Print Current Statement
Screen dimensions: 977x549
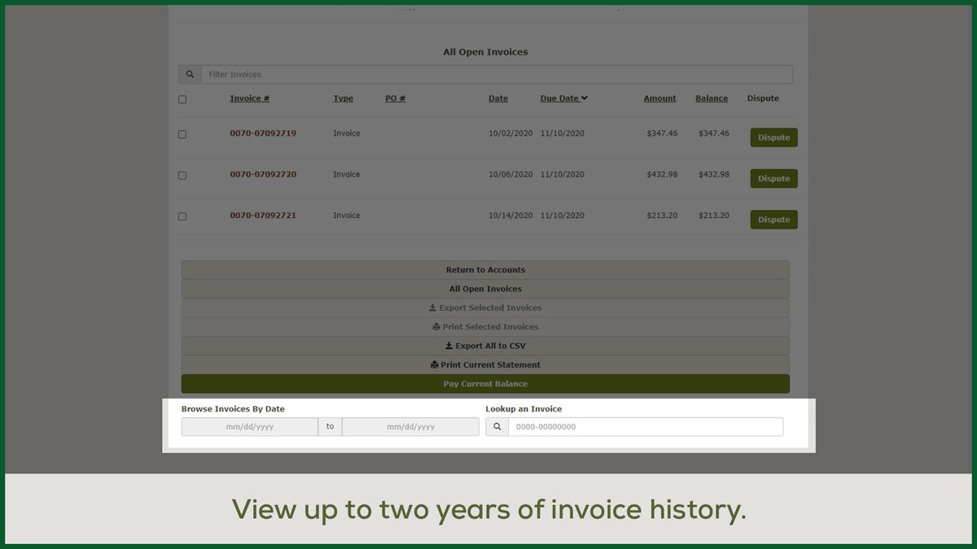click(485, 365)
